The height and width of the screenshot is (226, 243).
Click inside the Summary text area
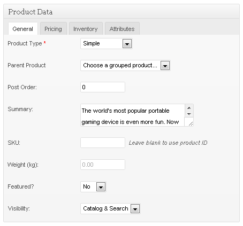(x=132, y=115)
